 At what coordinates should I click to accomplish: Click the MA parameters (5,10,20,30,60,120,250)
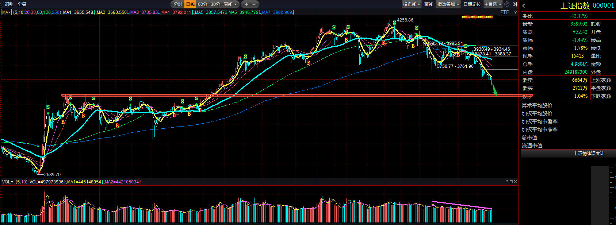[37, 12]
